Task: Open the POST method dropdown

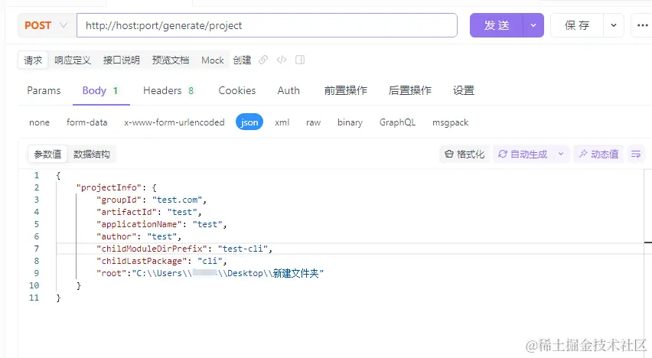Action: tap(46, 25)
